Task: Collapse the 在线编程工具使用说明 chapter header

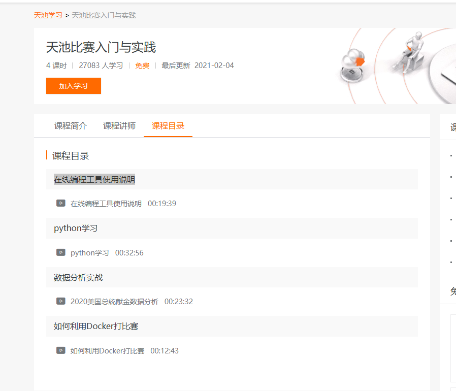Action: 94,179
